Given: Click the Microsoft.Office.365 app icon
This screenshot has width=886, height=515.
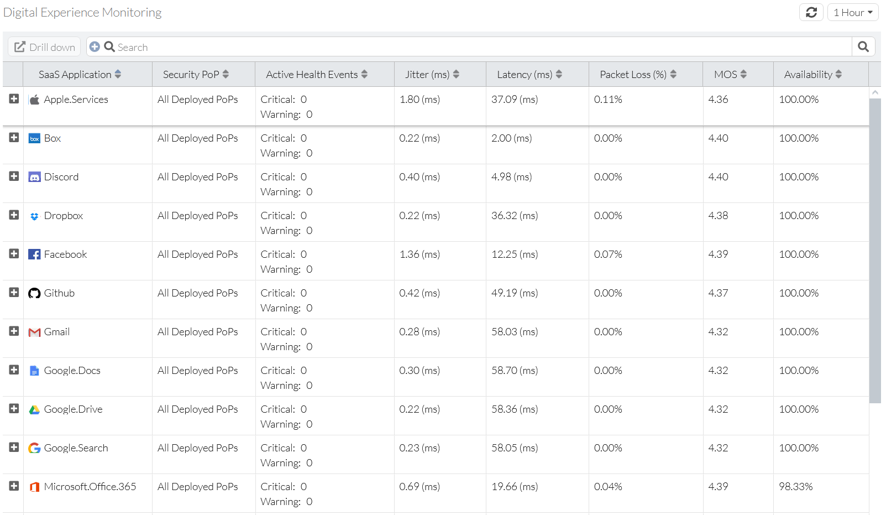Looking at the screenshot, I should coord(34,487).
